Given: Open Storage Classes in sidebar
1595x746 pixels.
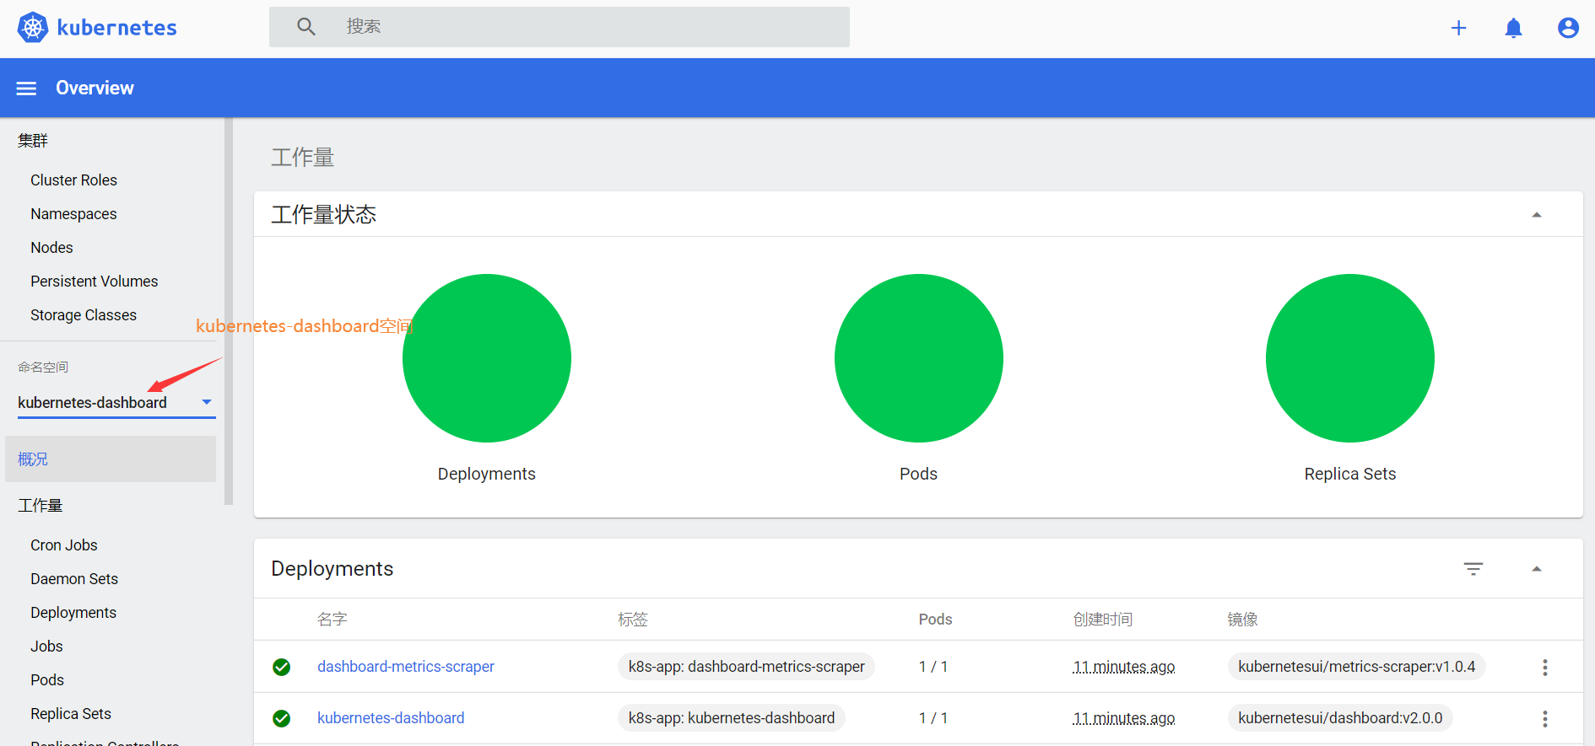Looking at the screenshot, I should (84, 315).
